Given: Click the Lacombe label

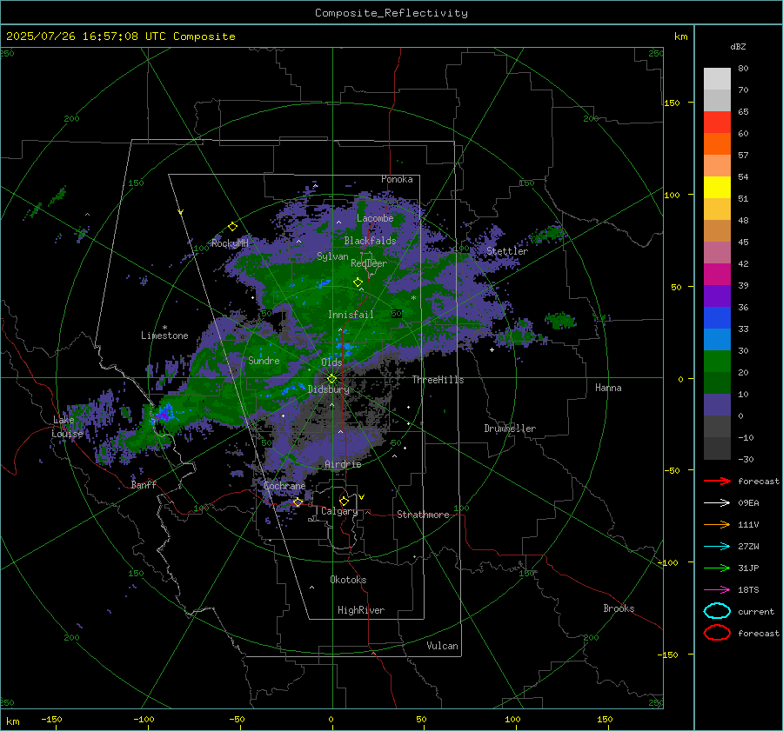Looking at the screenshot, I should (x=375, y=218).
